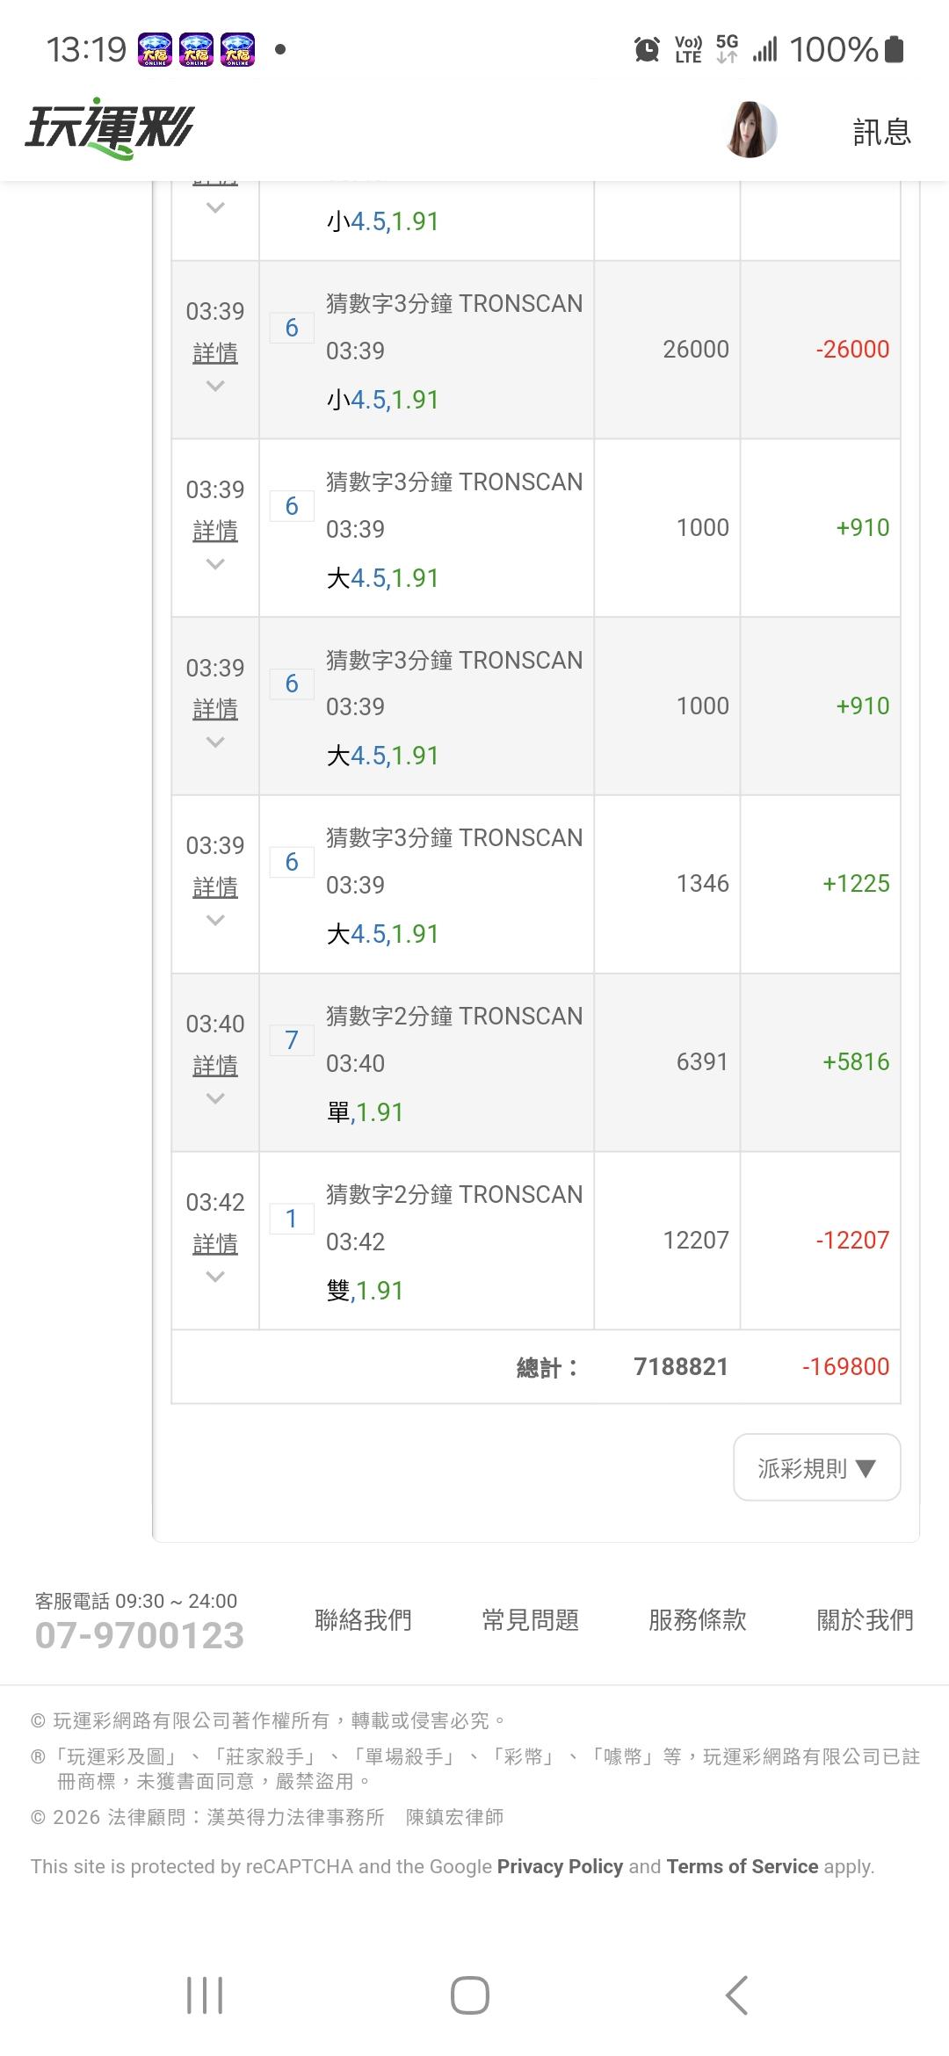Tap the 玩運彩 logo
This screenshot has width=949, height=2056.
(x=109, y=129)
